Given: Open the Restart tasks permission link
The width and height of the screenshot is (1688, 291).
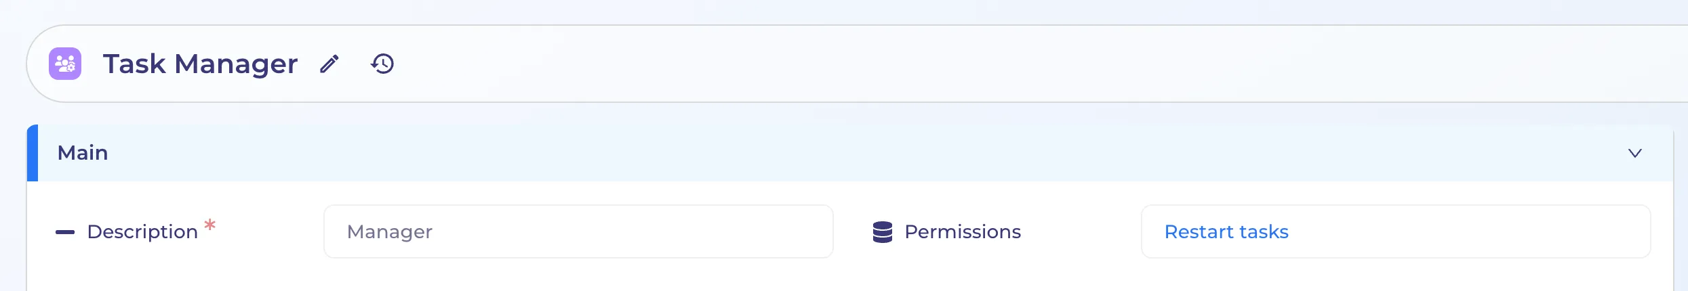Looking at the screenshot, I should pyautogui.click(x=1226, y=231).
